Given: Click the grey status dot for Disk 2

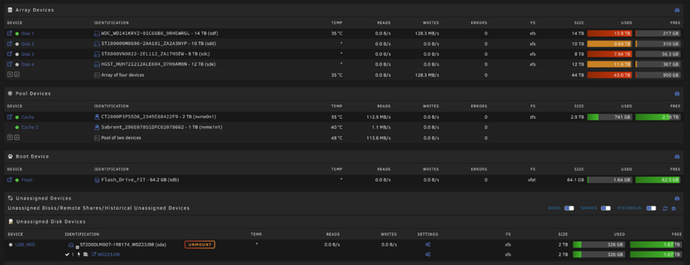Looking at the screenshot, I should pos(17,43).
